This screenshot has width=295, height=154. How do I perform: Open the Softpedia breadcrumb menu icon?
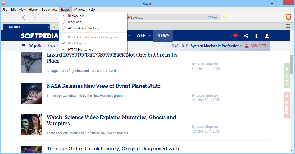tap(23, 46)
